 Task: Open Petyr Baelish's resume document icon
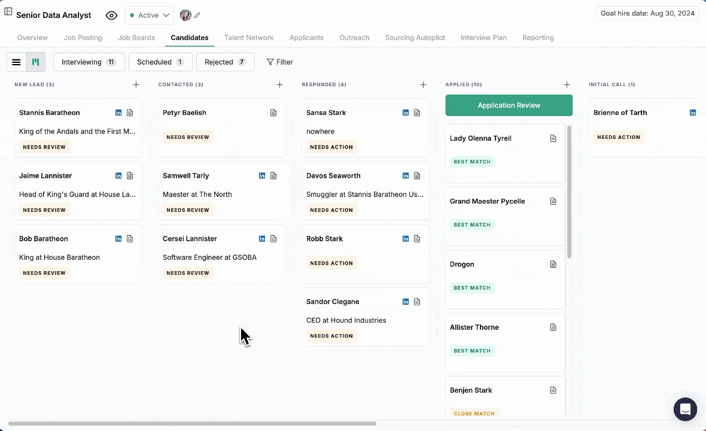pyautogui.click(x=273, y=113)
